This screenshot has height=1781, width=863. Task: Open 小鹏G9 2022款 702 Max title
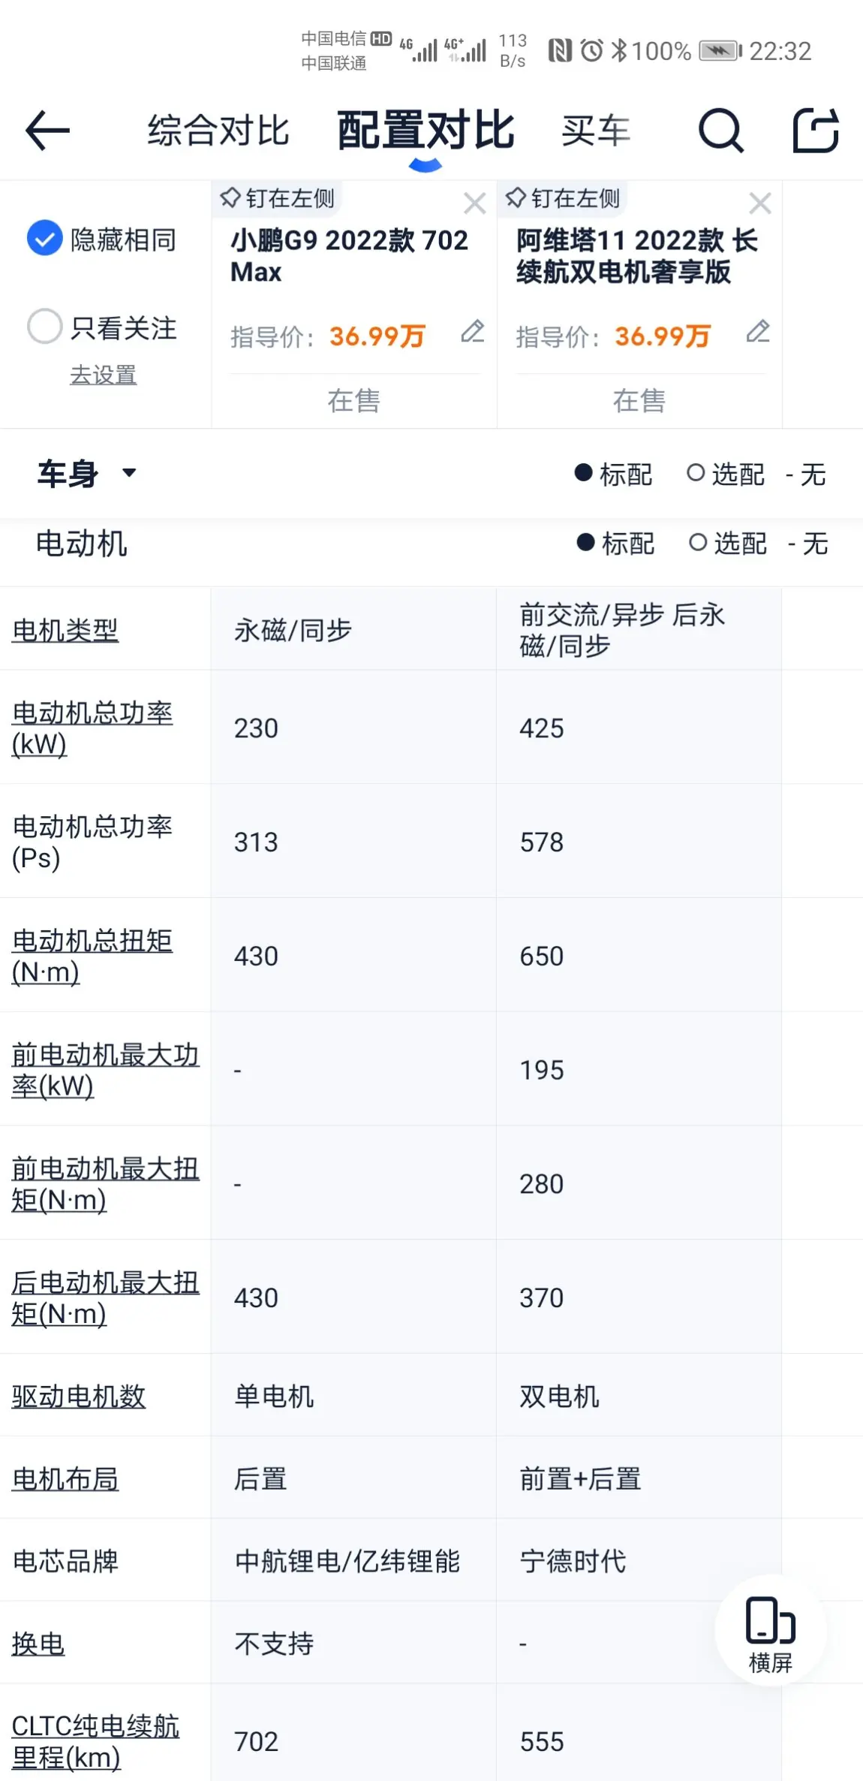(x=349, y=255)
